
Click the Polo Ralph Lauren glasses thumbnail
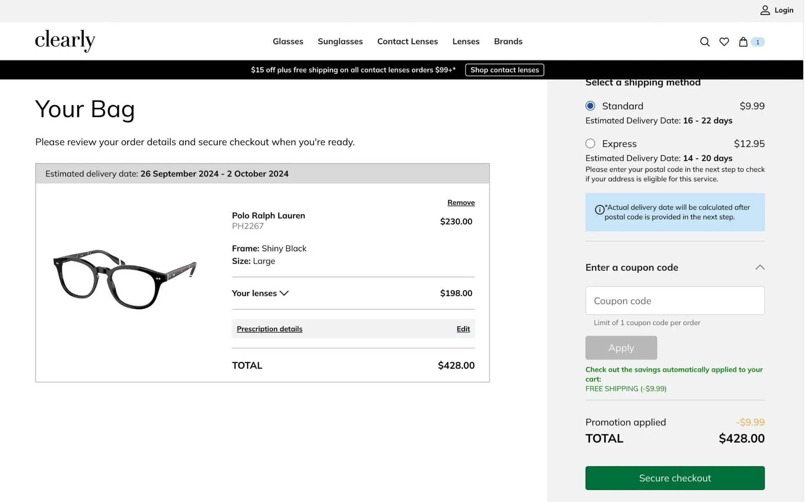[x=125, y=279]
